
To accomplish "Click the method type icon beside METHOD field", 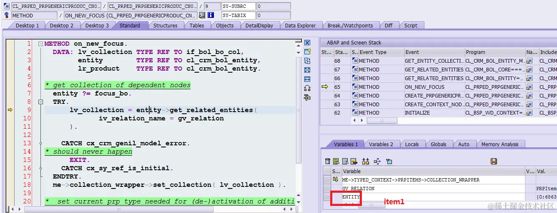I will point(6,15).
